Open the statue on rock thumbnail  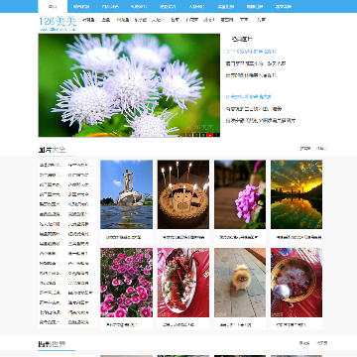tap(127, 194)
